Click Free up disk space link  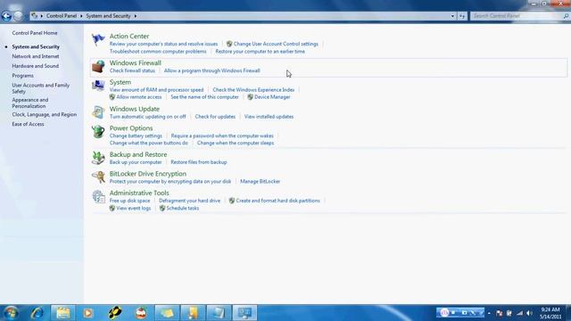click(129, 201)
